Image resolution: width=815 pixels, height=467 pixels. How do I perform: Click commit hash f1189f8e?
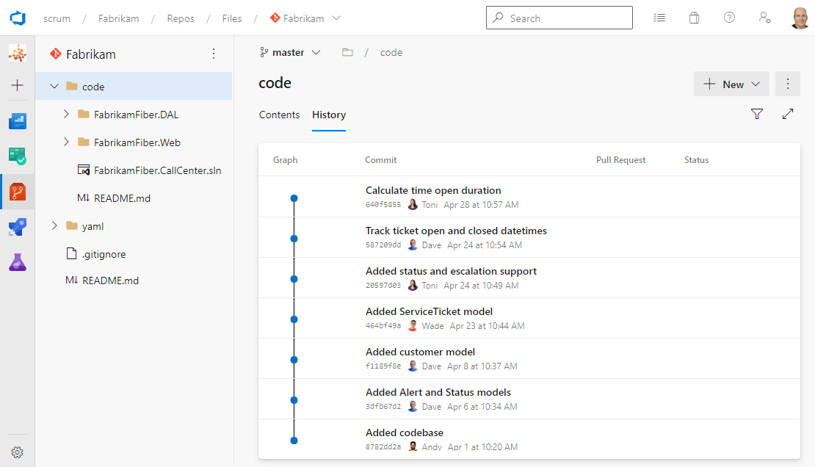383,366
